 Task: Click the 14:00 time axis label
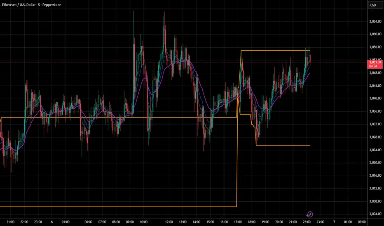point(197,222)
